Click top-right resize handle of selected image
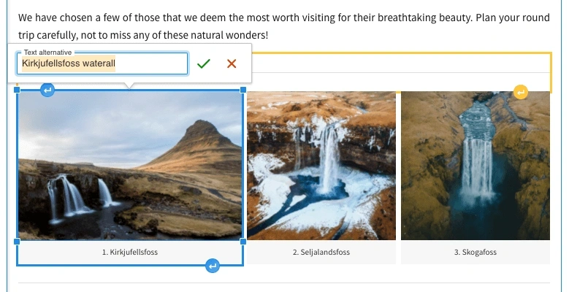This screenshot has width=569, height=292. pyautogui.click(x=243, y=90)
